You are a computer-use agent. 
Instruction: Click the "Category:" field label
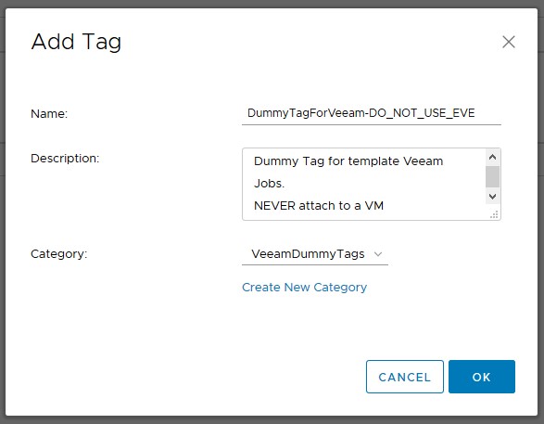coord(59,254)
